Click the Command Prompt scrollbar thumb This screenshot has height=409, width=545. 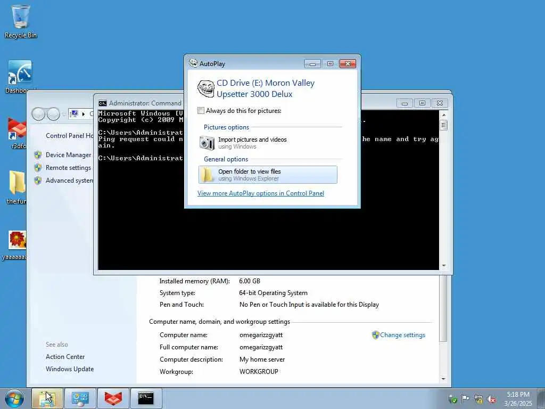pyautogui.click(x=443, y=125)
